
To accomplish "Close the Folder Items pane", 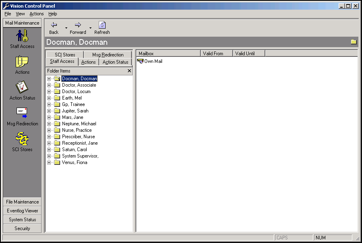I will click(x=129, y=71).
